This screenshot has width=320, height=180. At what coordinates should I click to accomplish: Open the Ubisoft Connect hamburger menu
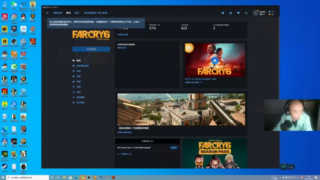pyautogui.click(x=47, y=13)
